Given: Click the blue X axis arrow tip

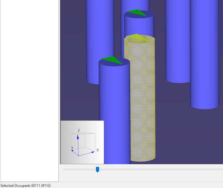Looking at the screenshot, I should click(93, 152).
